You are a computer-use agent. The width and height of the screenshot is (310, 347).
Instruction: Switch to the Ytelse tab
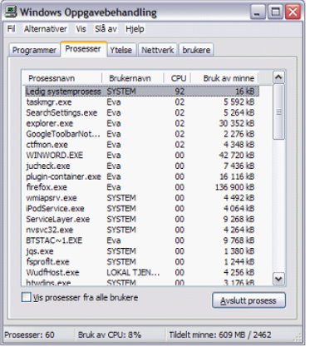point(121,50)
